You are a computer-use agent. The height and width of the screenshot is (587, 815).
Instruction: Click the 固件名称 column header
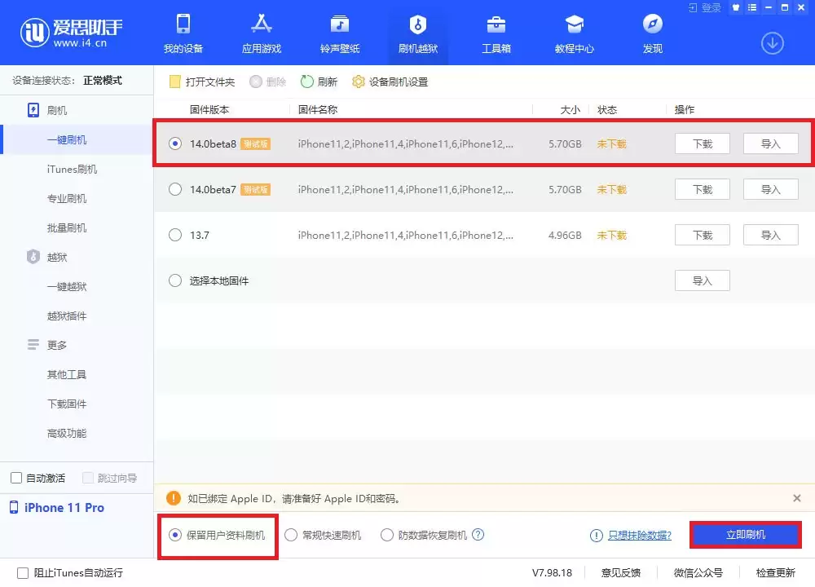pyautogui.click(x=318, y=110)
